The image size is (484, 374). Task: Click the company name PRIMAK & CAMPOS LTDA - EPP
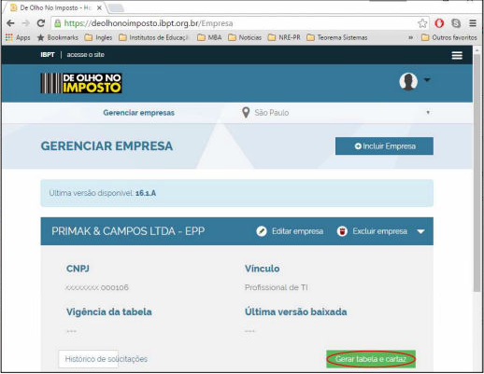[128, 231]
